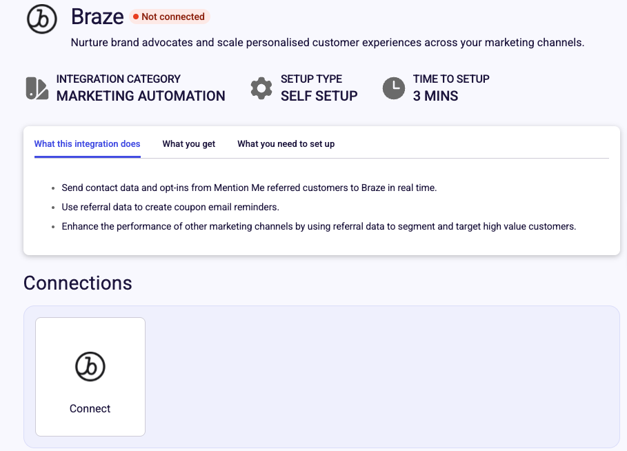Click the Connect label in the card
Viewport: 627px width, 451px height.
click(90, 409)
